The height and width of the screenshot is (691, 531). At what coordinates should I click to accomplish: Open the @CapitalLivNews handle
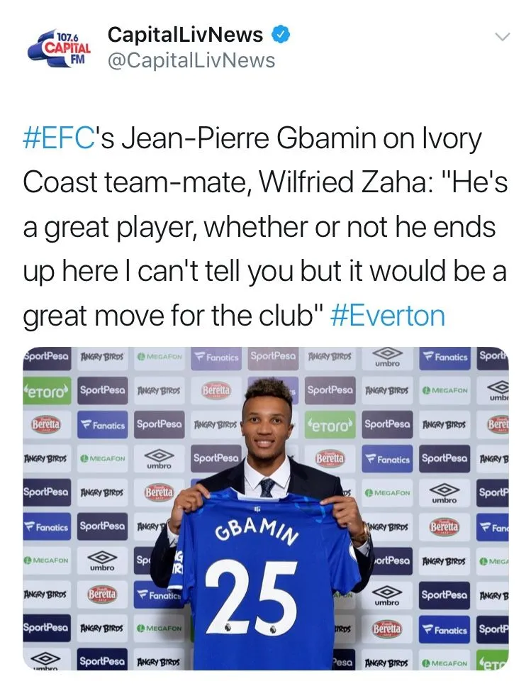pyautogui.click(x=191, y=60)
